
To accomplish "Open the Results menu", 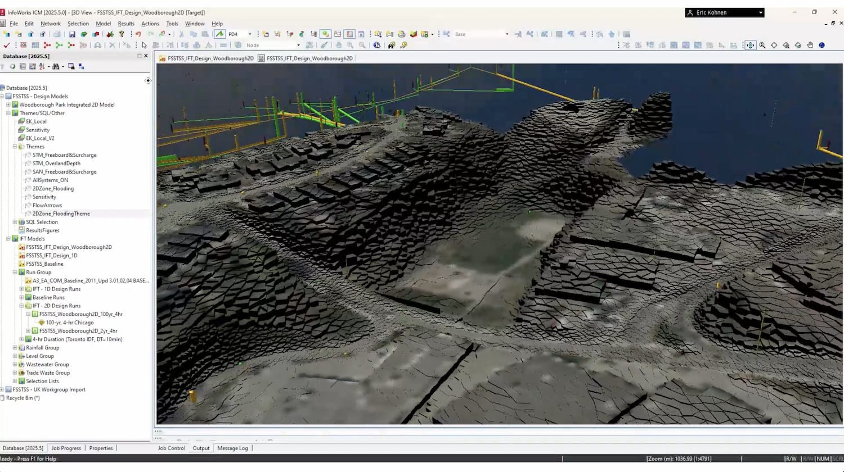I will pyautogui.click(x=125, y=24).
